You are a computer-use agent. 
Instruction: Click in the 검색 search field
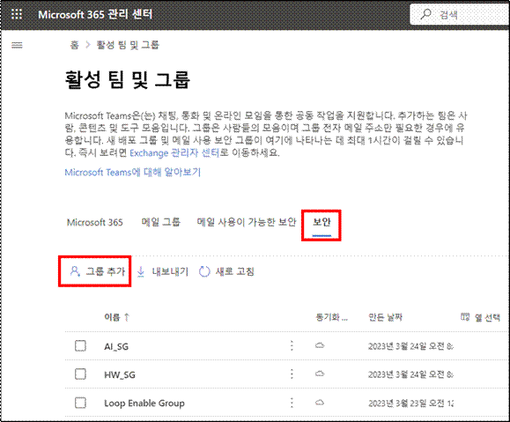pyautogui.click(x=459, y=14)
